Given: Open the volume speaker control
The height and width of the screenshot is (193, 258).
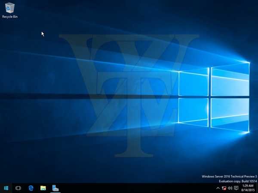Looking at the screenshot, I should coord(230,188).
